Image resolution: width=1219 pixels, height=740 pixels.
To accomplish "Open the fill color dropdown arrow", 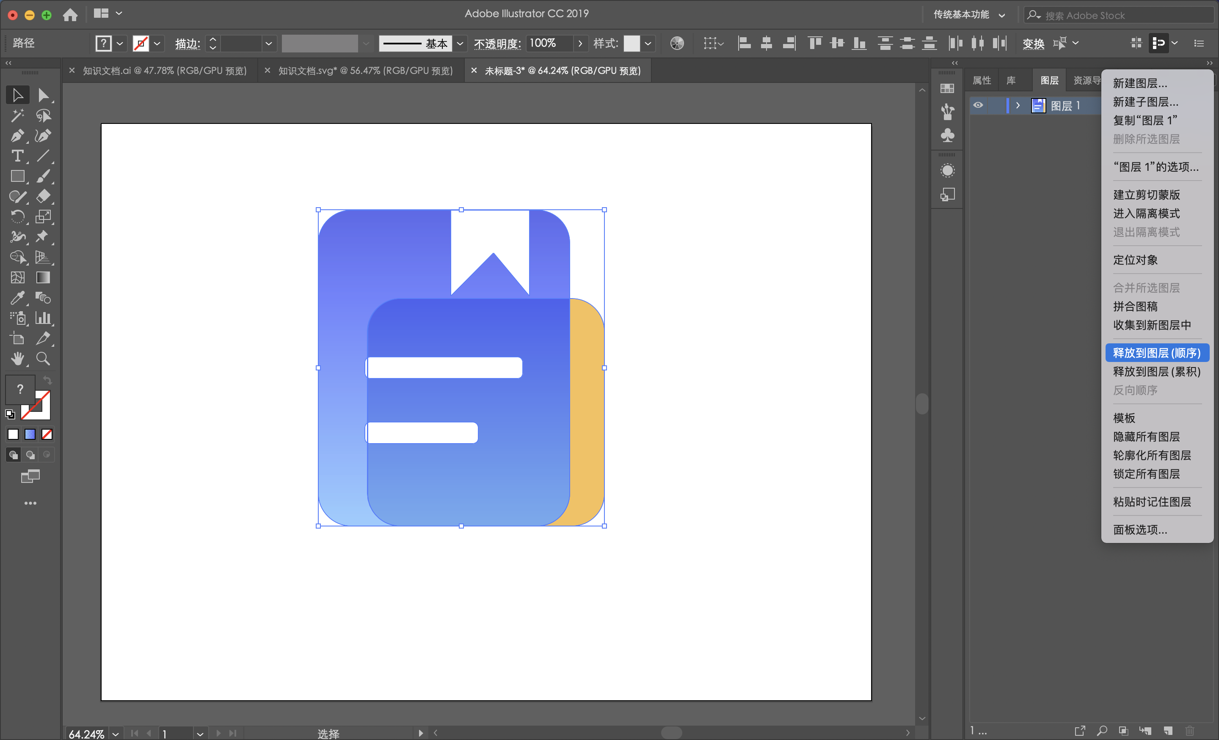I will pyautogui.click(x=120, y=44).
